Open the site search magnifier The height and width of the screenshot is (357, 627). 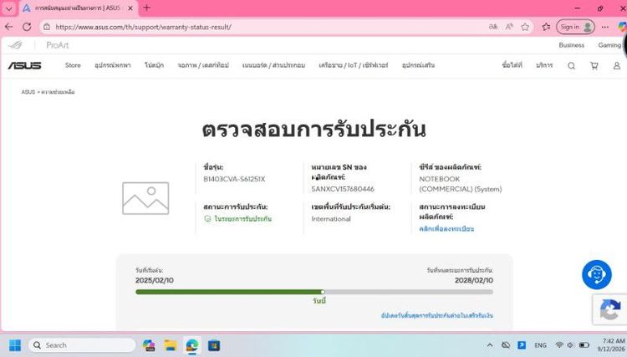pyautogui.click(x=572, y=66)
